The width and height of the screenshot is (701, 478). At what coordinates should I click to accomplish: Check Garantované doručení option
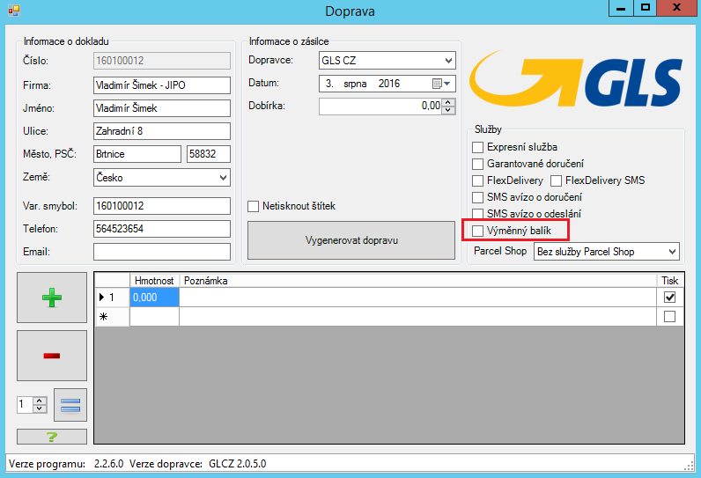(478, 164)
